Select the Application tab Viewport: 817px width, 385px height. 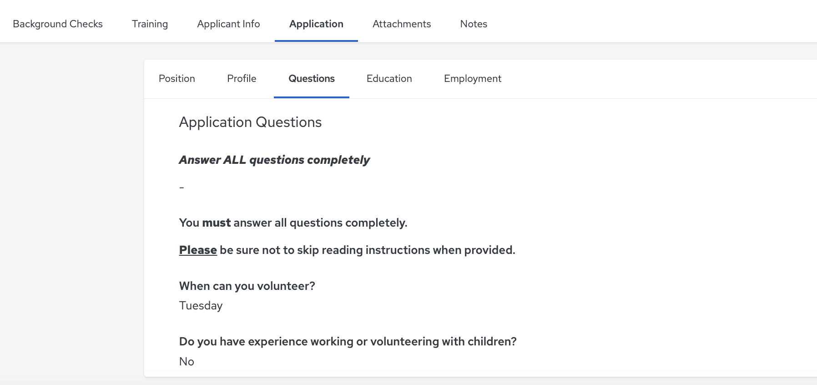click(x=316, y=24)
